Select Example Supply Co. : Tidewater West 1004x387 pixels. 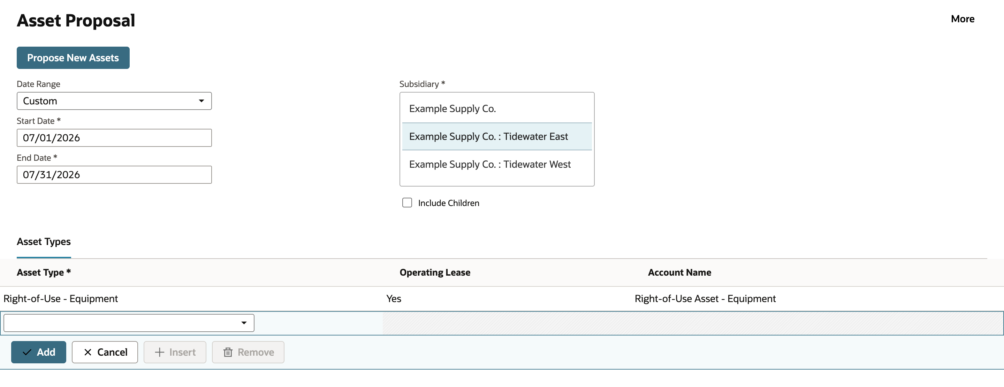(496, 164)
